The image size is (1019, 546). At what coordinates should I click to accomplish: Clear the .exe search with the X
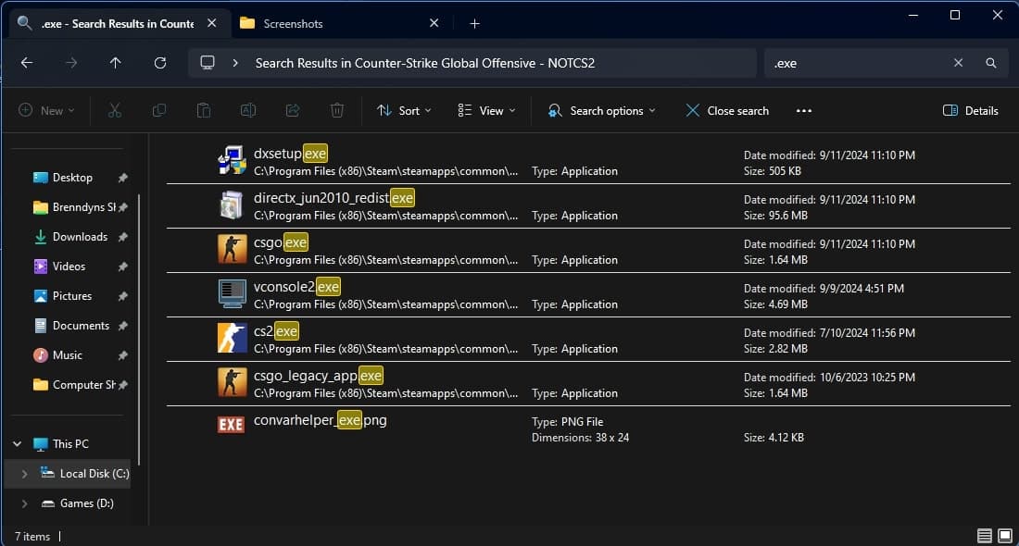958,62
